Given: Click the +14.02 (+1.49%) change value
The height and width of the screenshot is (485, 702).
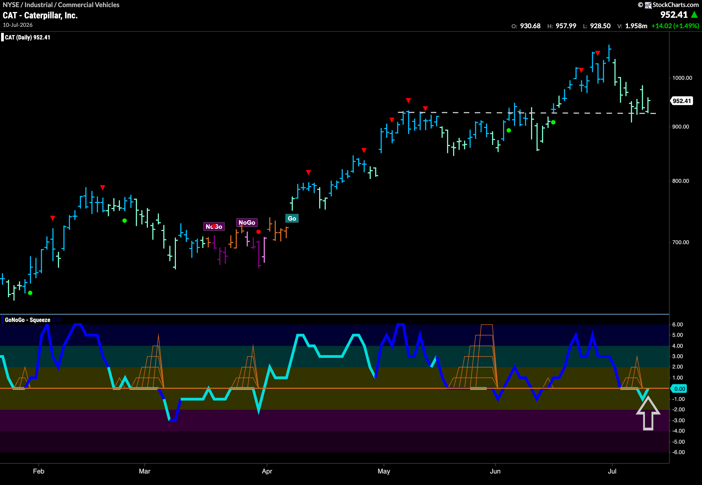Looking at the screenshot, I should click(675, 26).
